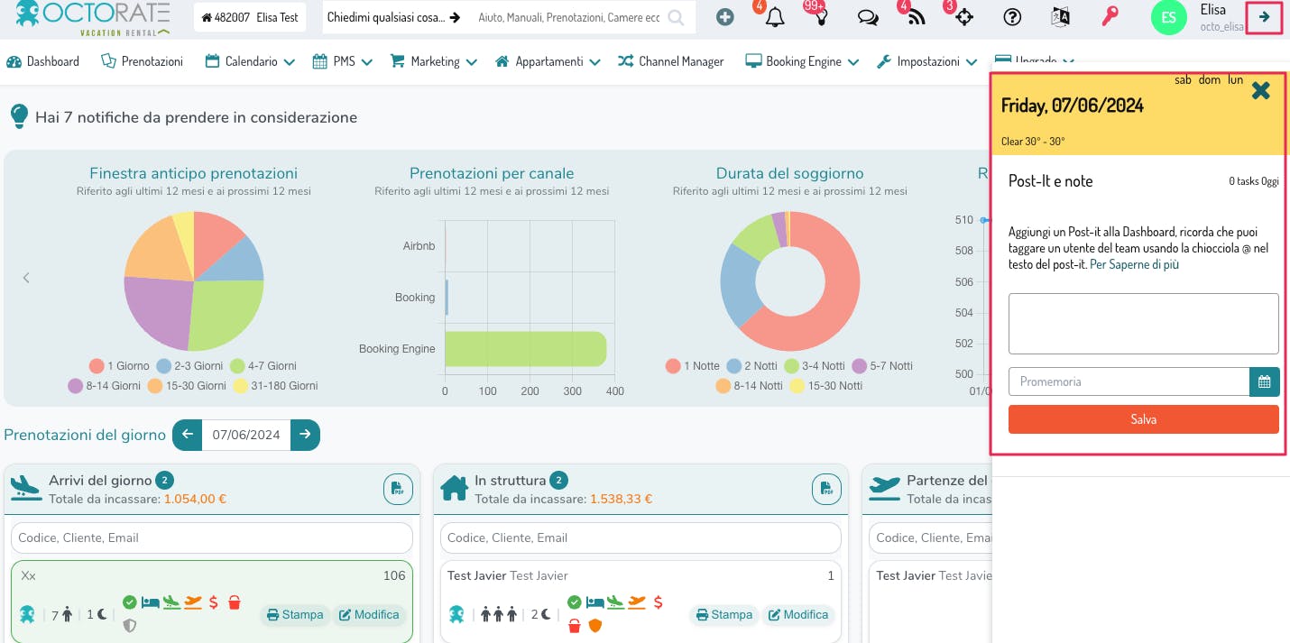Image resolution: width=1290 pixels, height=643 pixels.
Task: Export Arrivi del giorno as PDF
Action: [x=398, y=489]
